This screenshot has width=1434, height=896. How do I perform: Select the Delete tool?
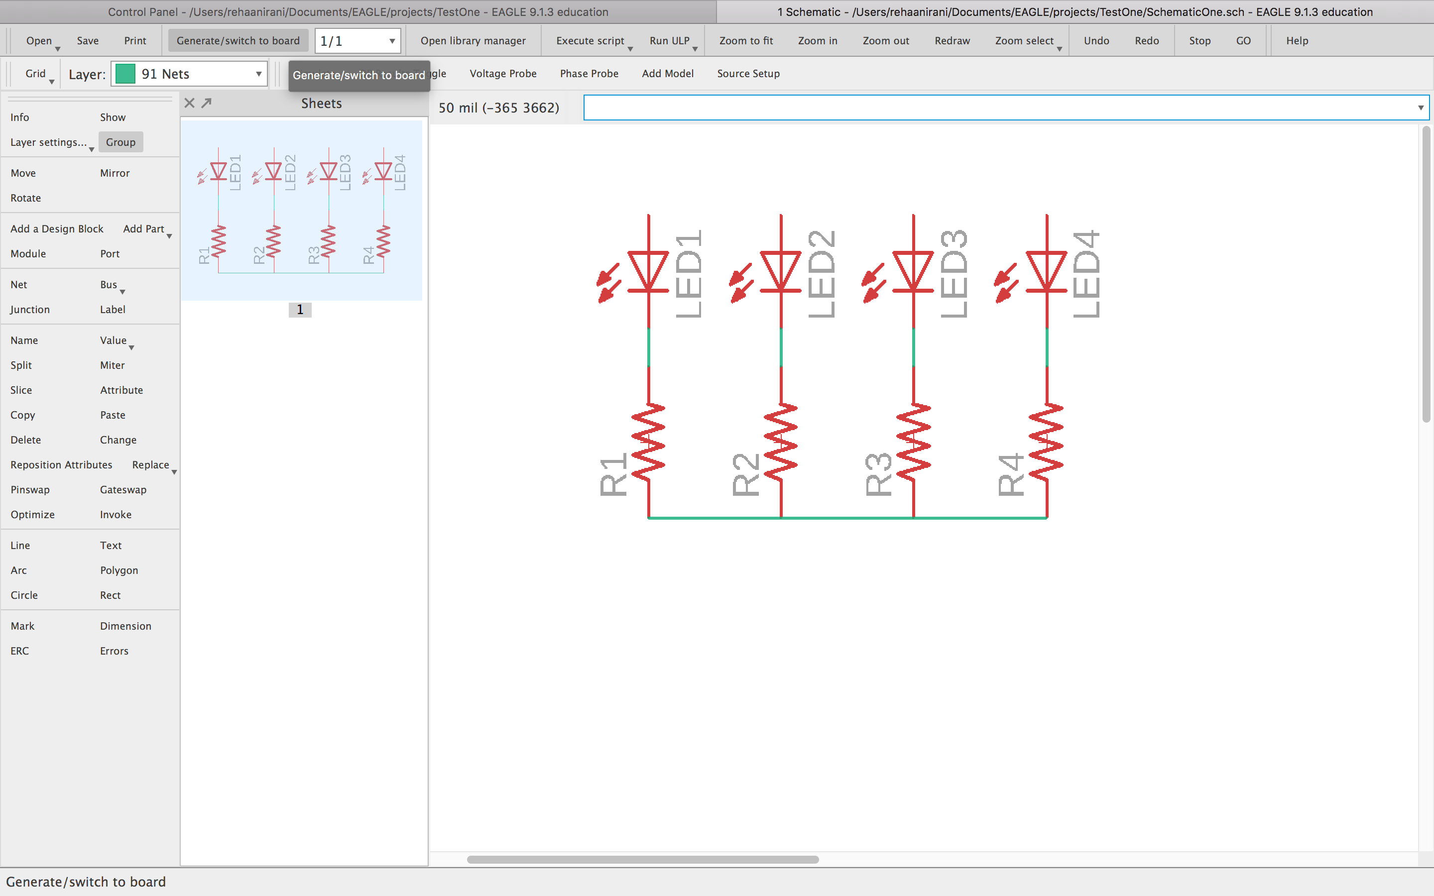[25, 439]
